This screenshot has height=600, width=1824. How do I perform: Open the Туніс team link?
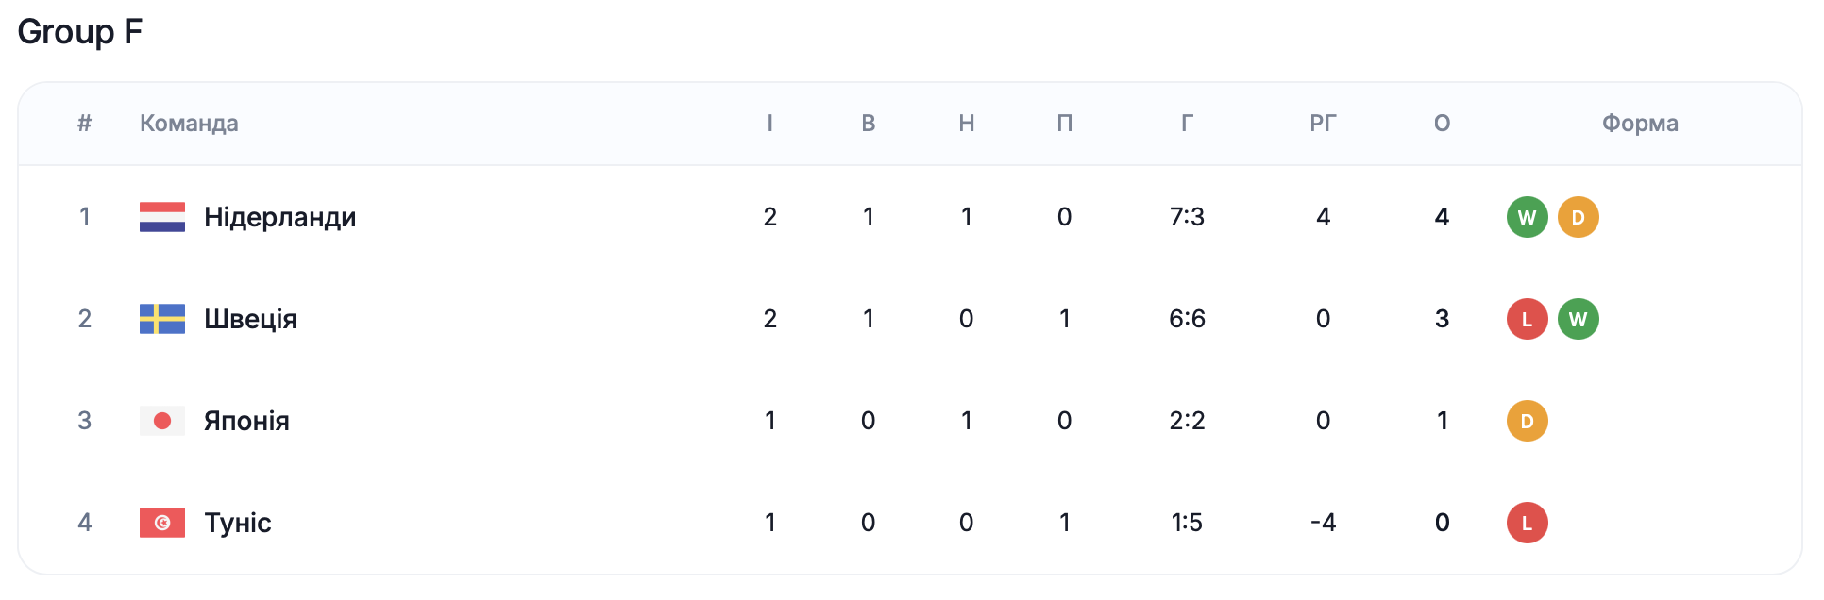click(x=238, y=523)
